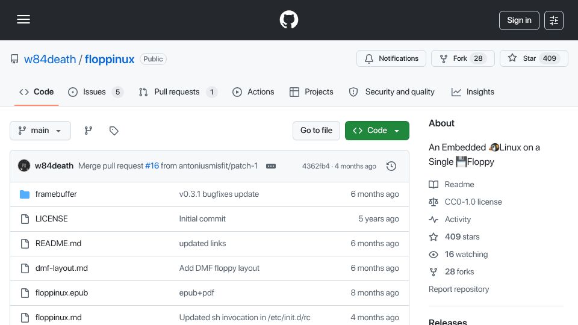This screenshot has height=325, width=578.
Task: Expand the main branch selector dropdown
Action: point(40,131)
